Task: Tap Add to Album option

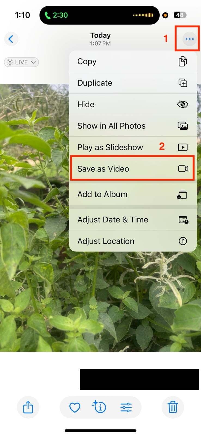Action: (x=133, y=194)
